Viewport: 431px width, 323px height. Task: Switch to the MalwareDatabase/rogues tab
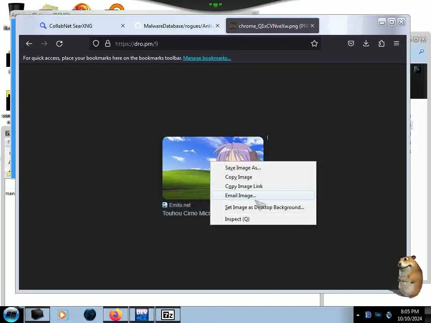click(178, 26)
